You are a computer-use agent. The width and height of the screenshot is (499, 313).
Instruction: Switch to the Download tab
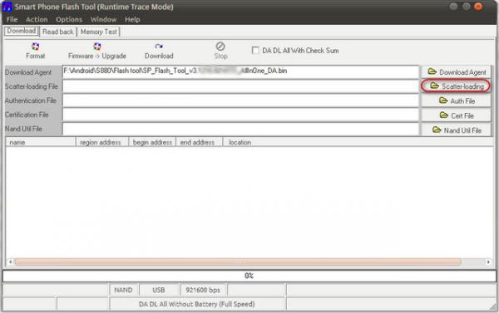[22, 32]
